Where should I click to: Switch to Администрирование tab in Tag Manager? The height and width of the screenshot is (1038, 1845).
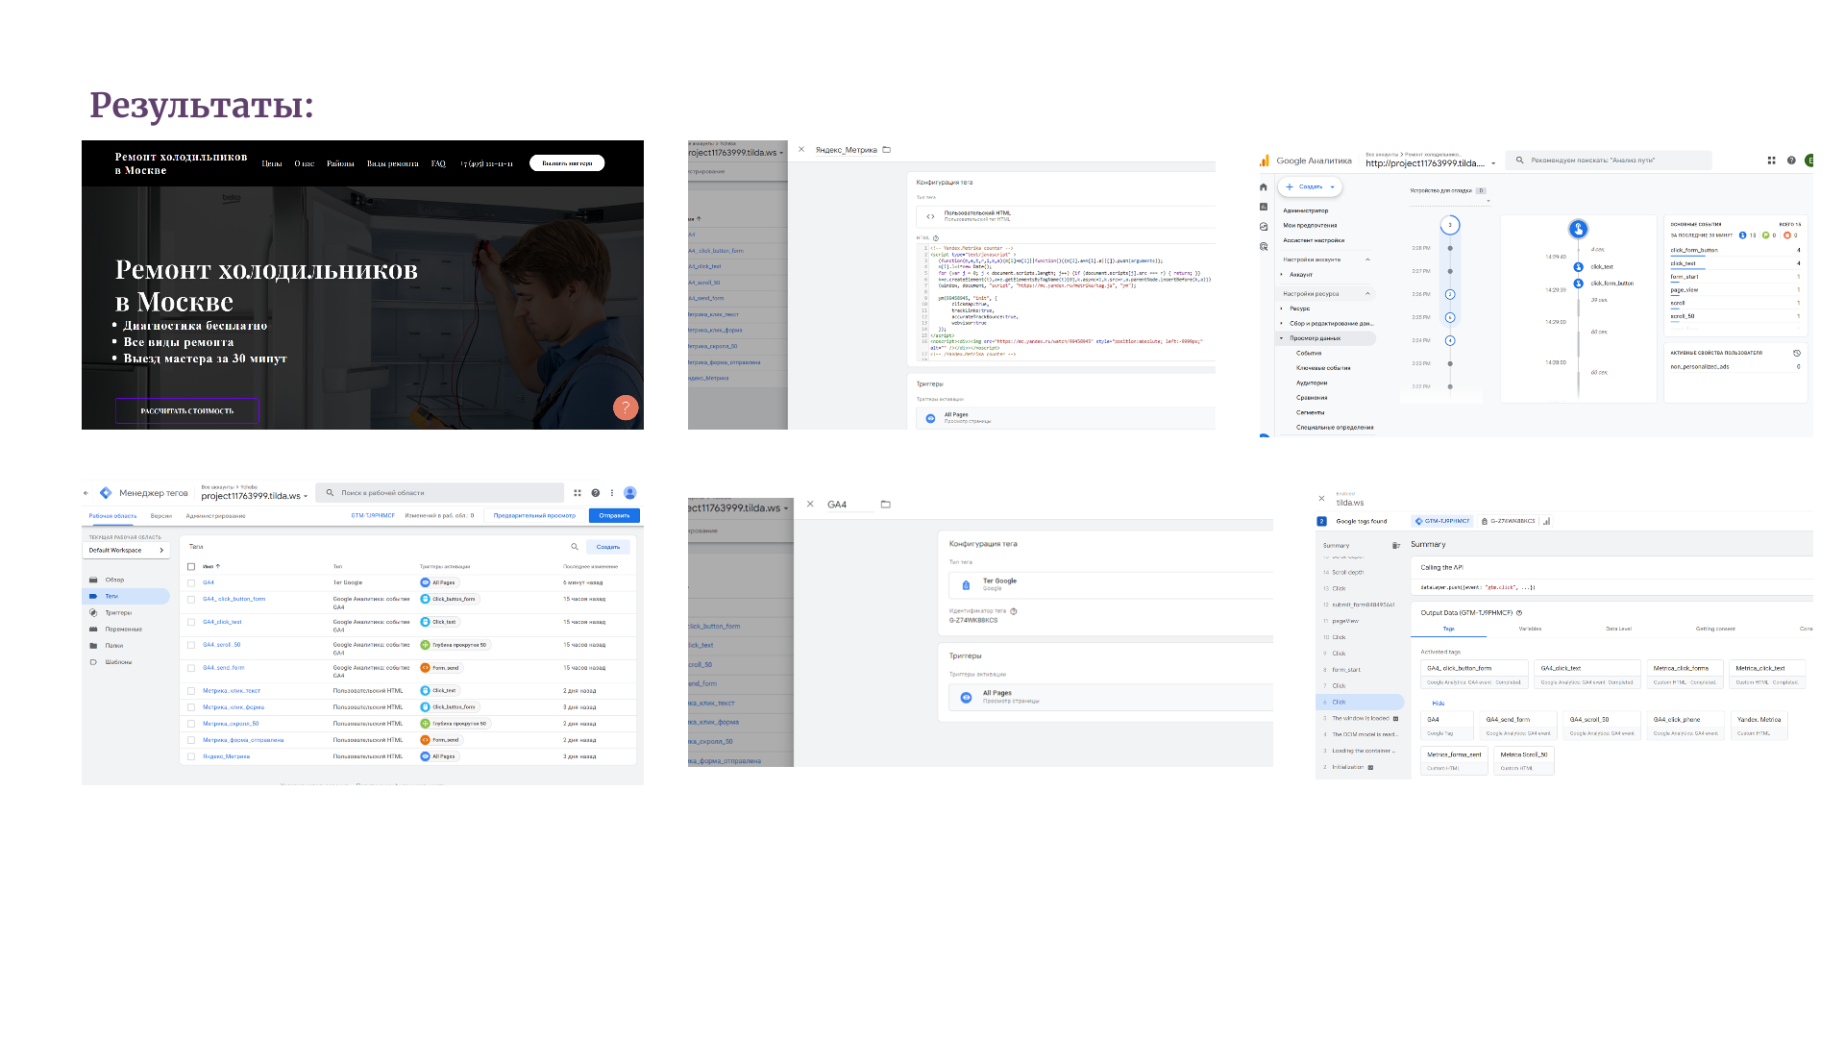tap(216, 516)
